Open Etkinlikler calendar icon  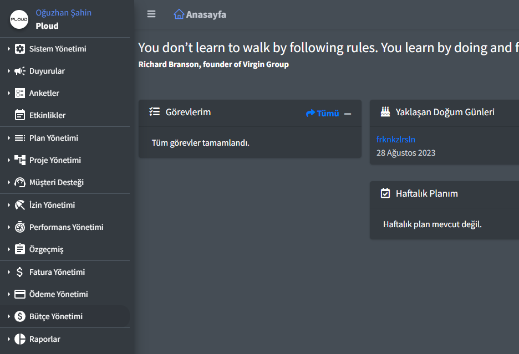(x=20, y=115)
